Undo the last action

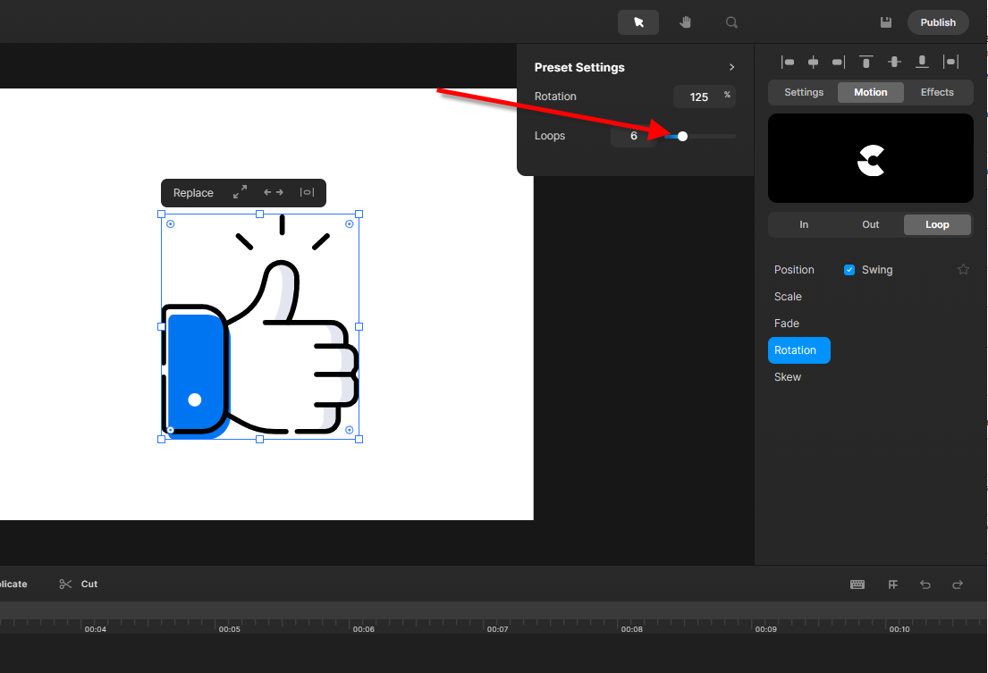pos(925,585)
